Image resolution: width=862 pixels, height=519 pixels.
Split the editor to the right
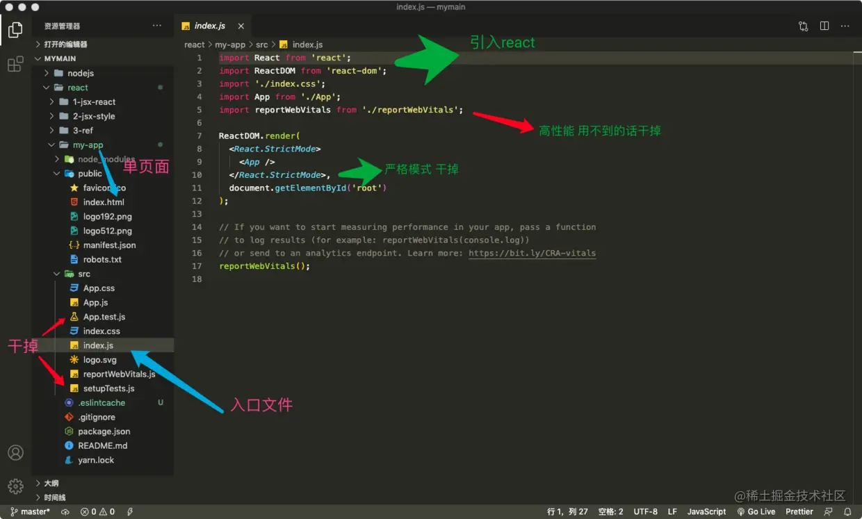[824, 26]
